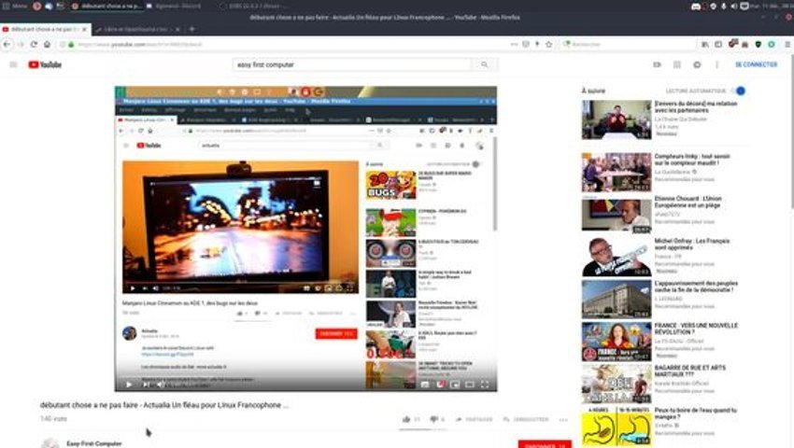Viewport: 794px width, 448px height.
Task: Go to YouTube home via logo
Action: coord(45,64)
